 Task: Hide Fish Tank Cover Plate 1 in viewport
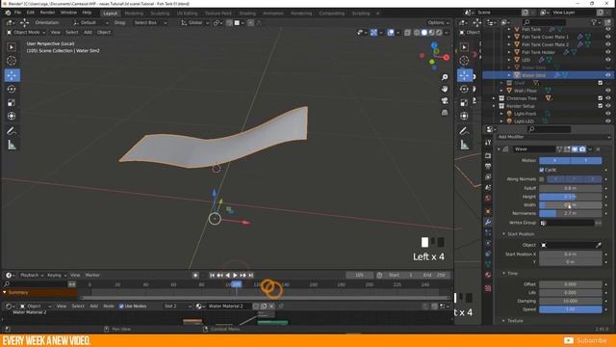pyautogui.click(x=607, y=37)
